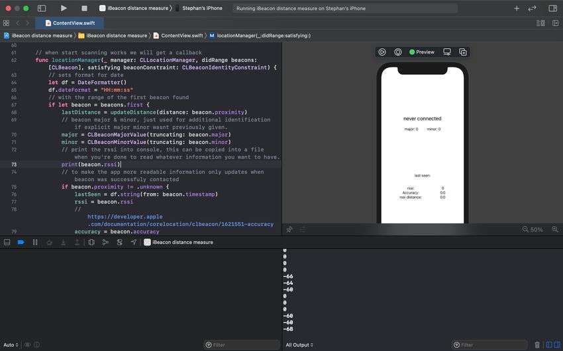This screenshot has height=351, width=563.
Task: Zoom out the preview canvas
Action: (525, 229)
